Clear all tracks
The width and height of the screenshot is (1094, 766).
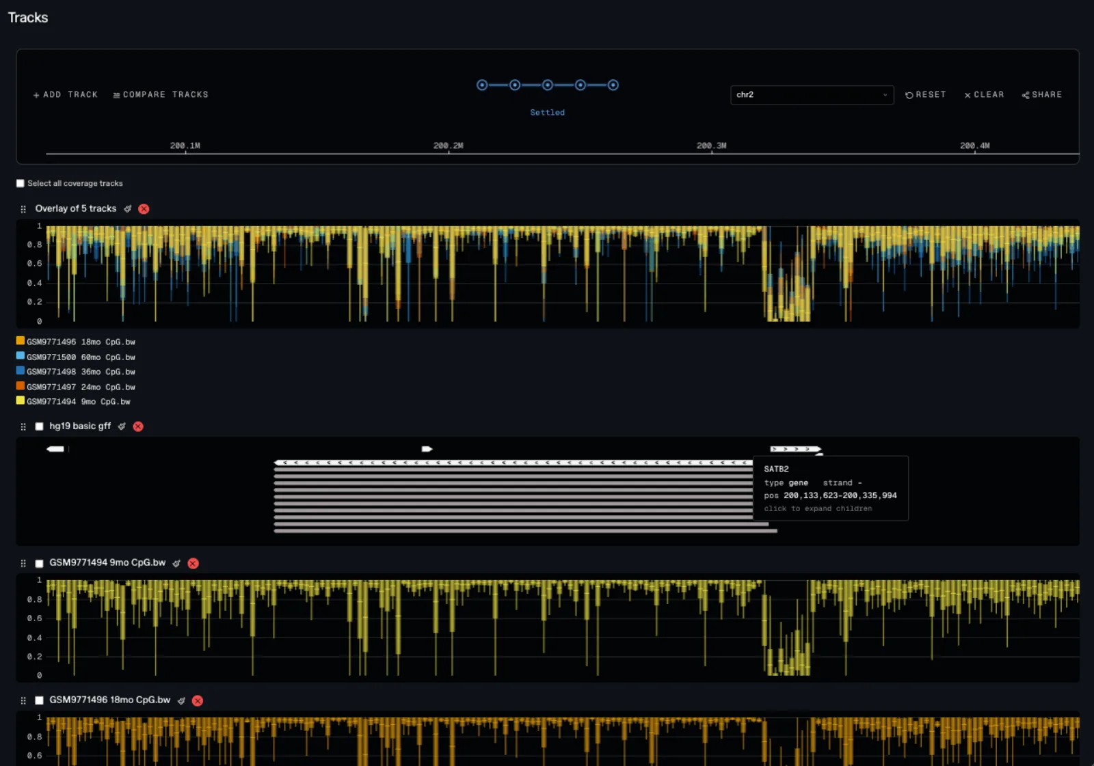pyautogui.click(x=984, y=95)
